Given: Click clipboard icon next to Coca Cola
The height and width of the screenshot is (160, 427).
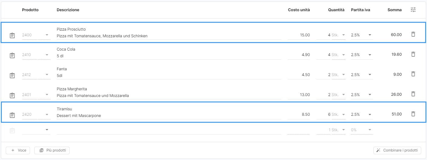Looking at the screenshot, I should pyautogui.click(x=12, y=55).
